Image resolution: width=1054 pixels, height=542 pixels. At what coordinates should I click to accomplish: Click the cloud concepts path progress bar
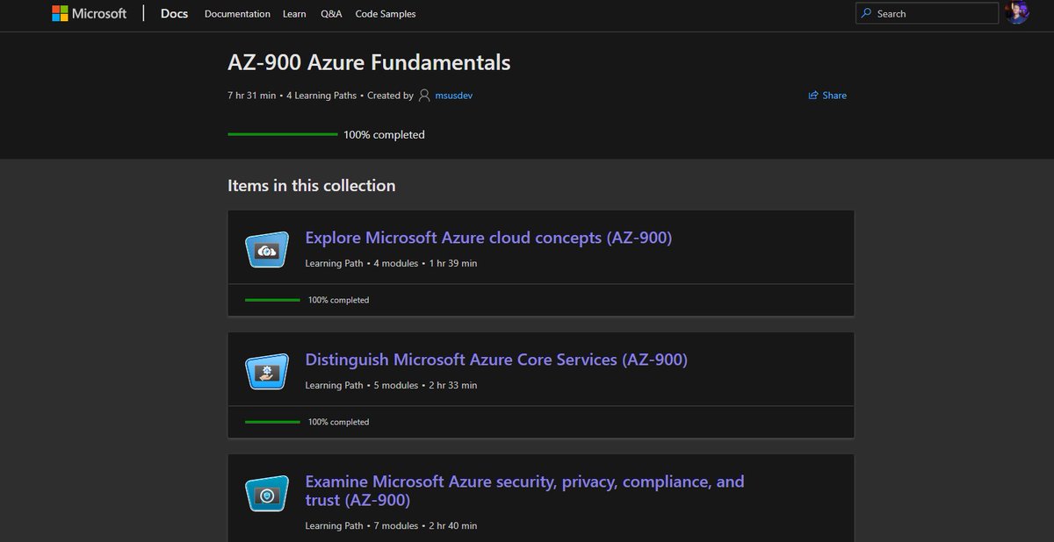tap(272, 300)
